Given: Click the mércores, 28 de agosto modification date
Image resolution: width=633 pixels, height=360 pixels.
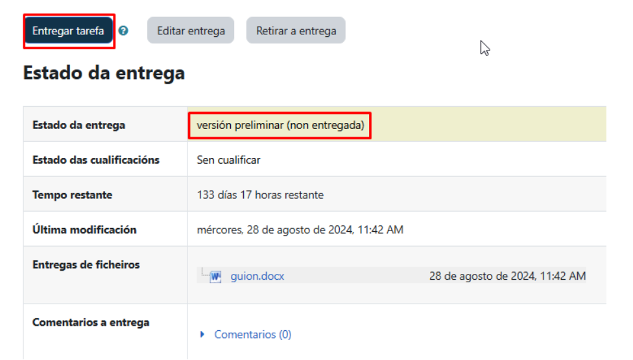Looking at the screenshot, I should pos(300,230).
